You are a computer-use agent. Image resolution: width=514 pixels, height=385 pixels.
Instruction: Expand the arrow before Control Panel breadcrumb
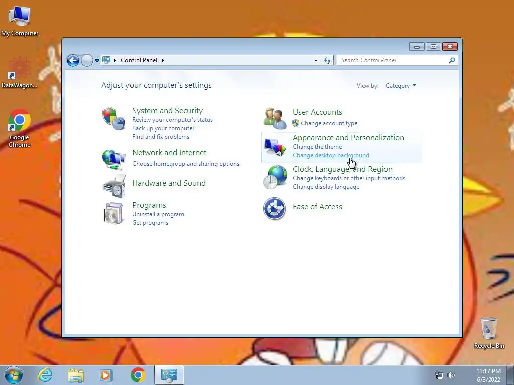(115, 60)
